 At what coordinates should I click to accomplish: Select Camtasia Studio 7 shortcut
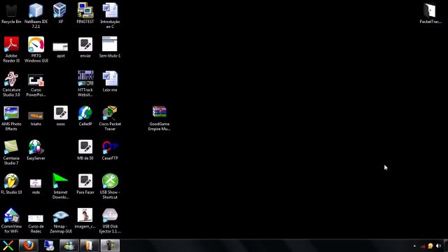click(x=11, y=152)
